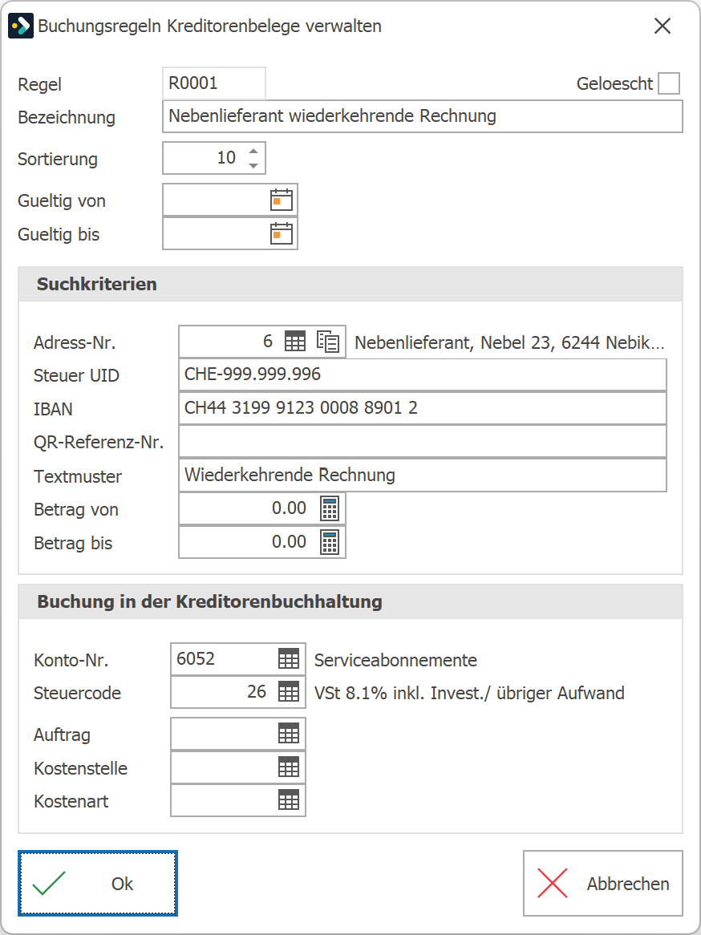Click the 'Serviceabonnemente' account description

[x=395, y=660]
